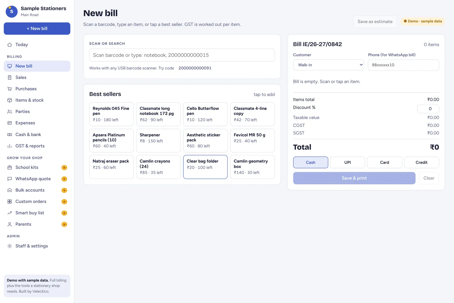Add Camlin geometry box to bill
This screenshot has height=303, width=454.
pos(252,167)
